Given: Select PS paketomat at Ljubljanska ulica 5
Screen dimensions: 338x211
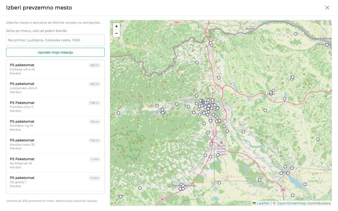Looking at the screenshot, I should pos(55,88).
